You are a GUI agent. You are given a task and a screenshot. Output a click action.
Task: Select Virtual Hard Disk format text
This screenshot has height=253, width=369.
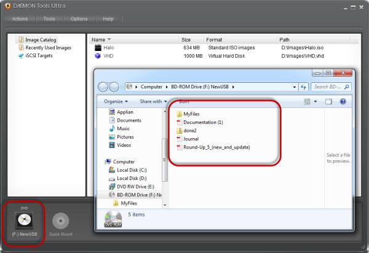pyautogui.click(x=226, y=56)
